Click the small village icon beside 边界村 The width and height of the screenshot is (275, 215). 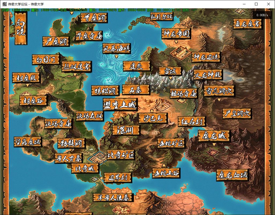point(95,179)
